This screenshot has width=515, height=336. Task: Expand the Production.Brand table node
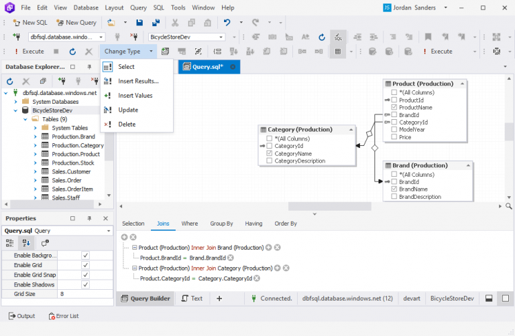point(35,137)
